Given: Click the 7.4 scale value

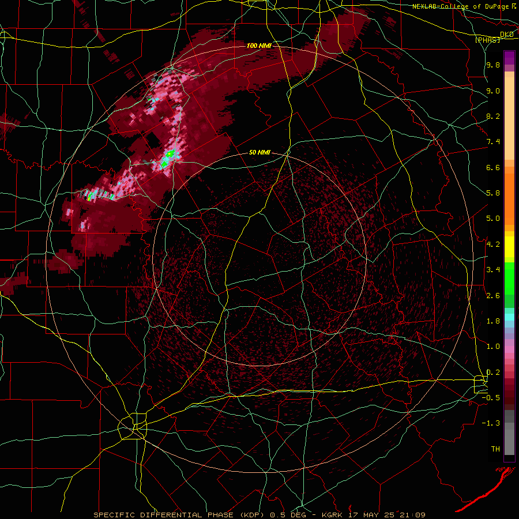Looking at the screenshot, I should (x=493, y=142).
